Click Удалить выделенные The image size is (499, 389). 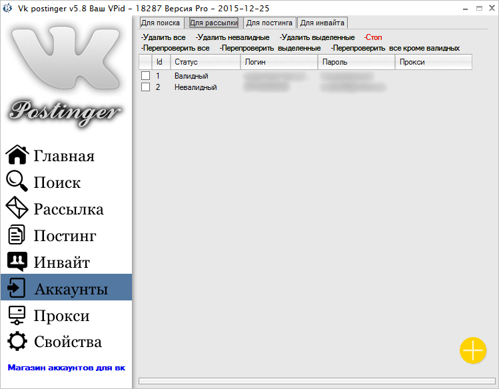pyautogui.click(x=317, y=37)
